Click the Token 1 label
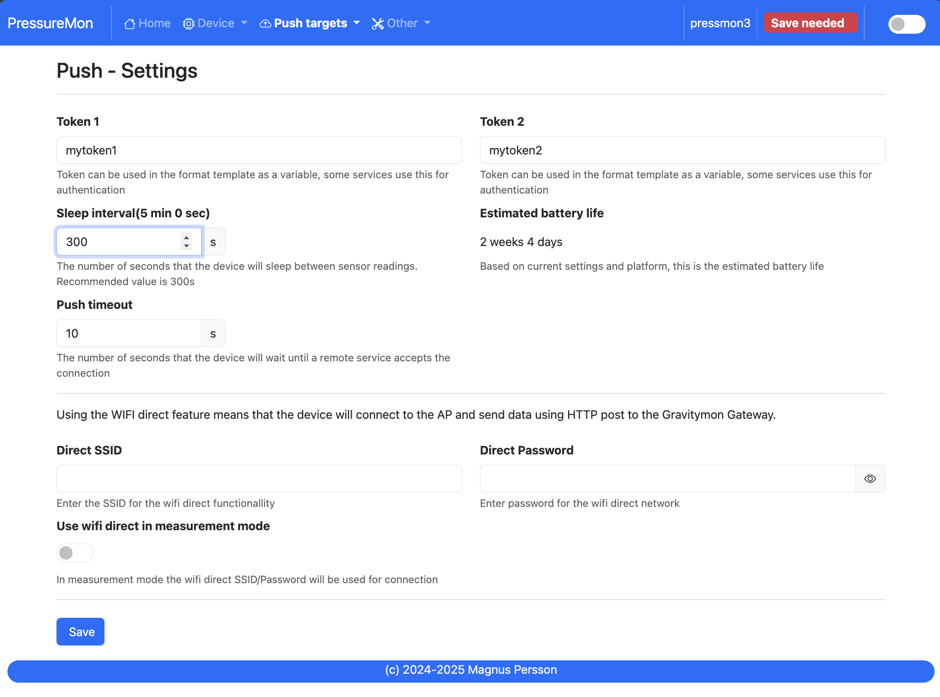 (78, 122)
